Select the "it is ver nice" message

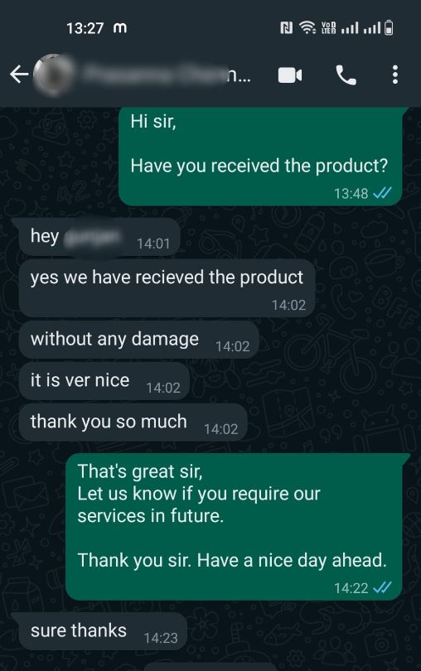click(x=104, y=381)
